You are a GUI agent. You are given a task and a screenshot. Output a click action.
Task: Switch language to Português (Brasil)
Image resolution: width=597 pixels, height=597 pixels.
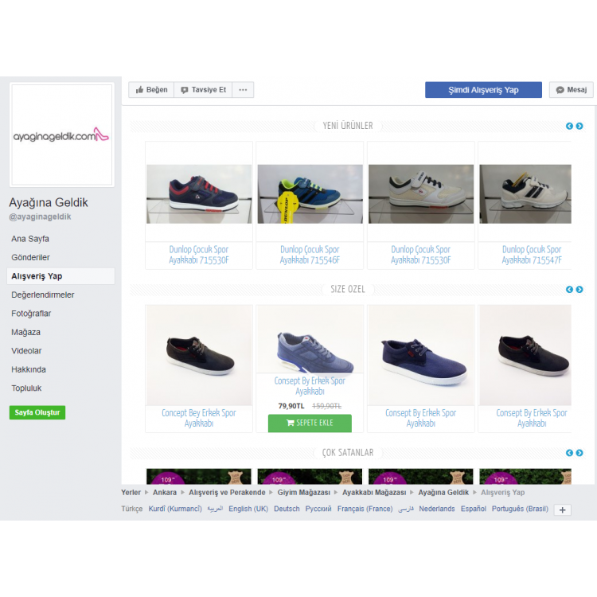point(520,509)
